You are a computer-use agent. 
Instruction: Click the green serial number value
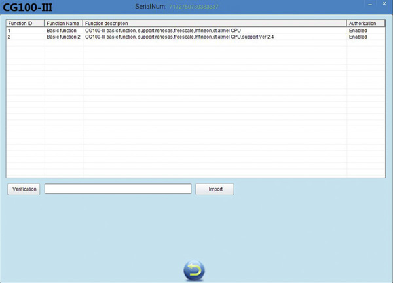coord(194,7)
